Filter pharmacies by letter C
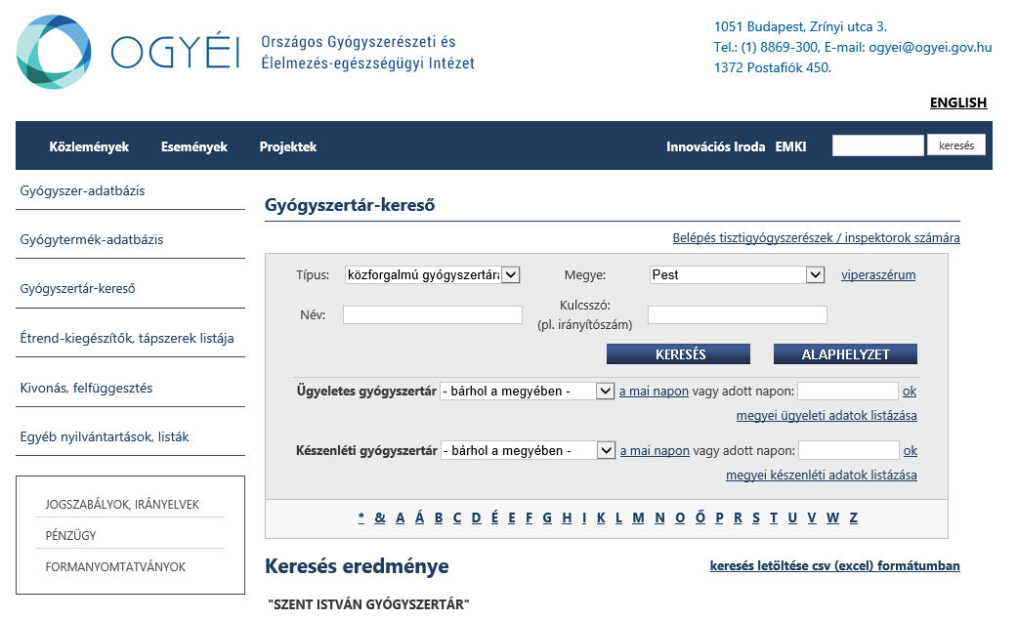Screen dimensions: 1018x620 [457, 517]
